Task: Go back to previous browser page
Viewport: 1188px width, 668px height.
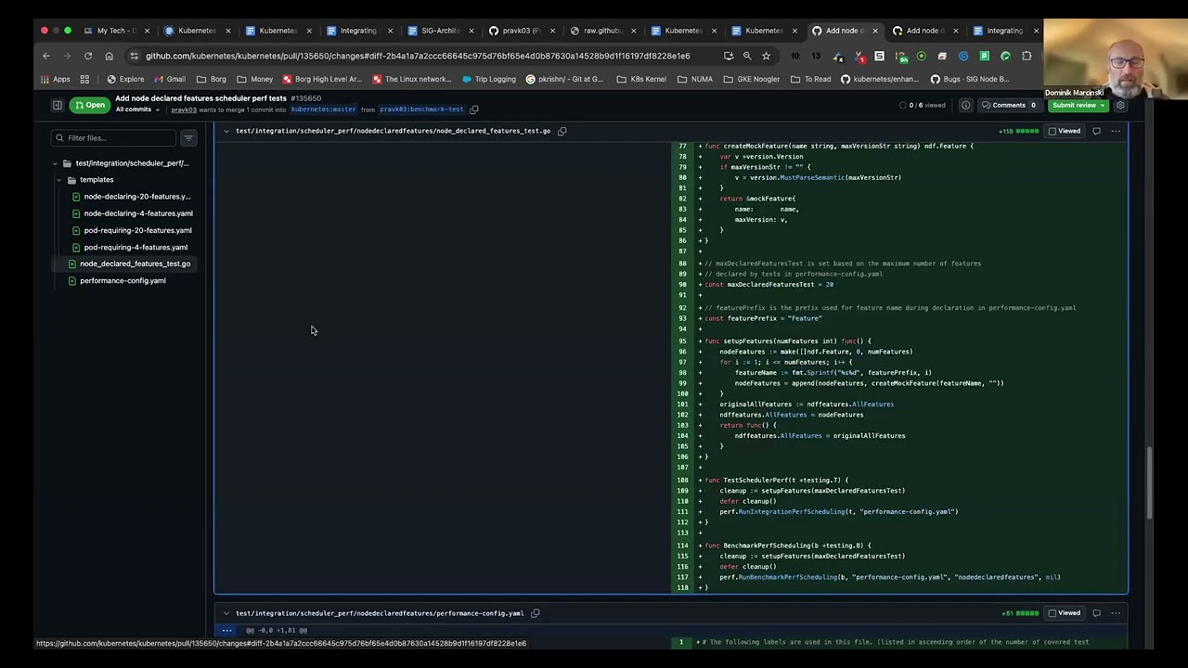Action: 46,56
